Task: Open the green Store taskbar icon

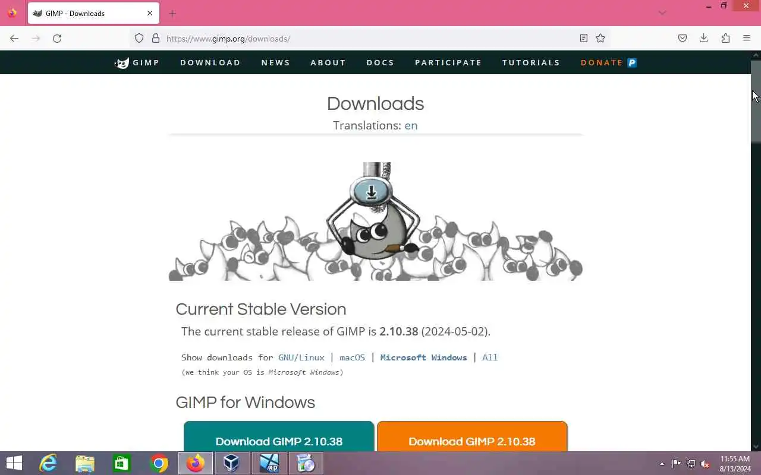Action: click(x=122, y=463)
